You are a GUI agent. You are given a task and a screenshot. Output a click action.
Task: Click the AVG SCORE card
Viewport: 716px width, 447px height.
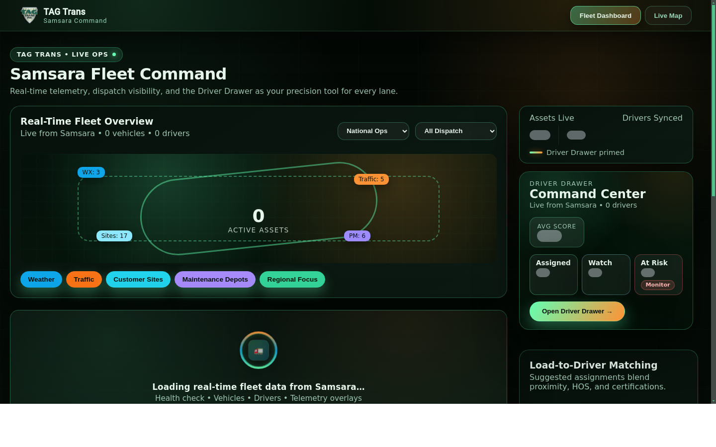[557, 232]
